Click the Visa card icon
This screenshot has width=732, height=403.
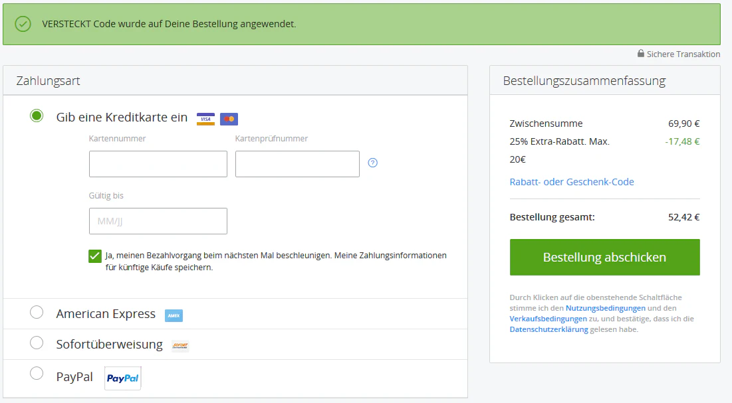tap(205, 119)
